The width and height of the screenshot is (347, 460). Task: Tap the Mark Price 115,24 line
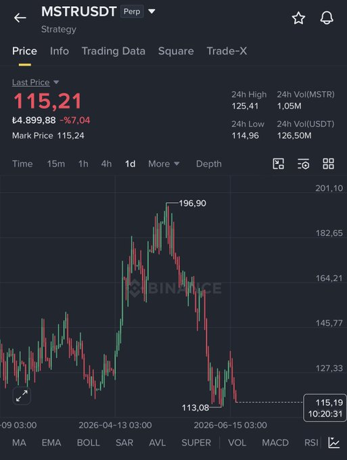pos(48,135)
